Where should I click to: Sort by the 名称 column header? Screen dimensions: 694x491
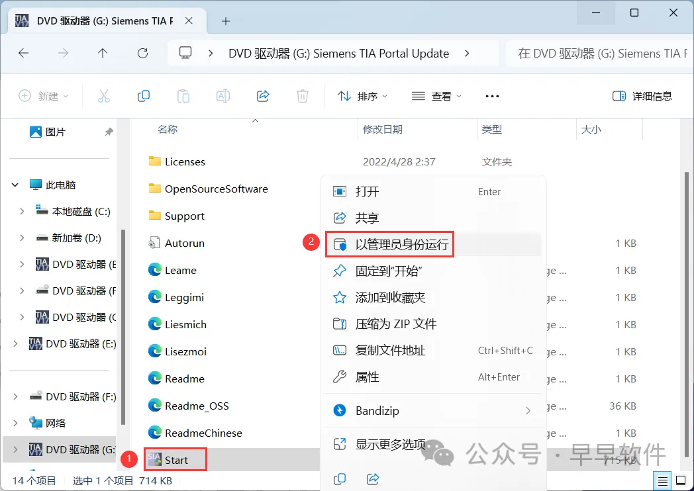tap(168, 129)
